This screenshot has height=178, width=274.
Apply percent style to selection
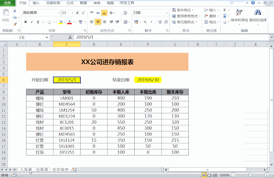[146, 22]
